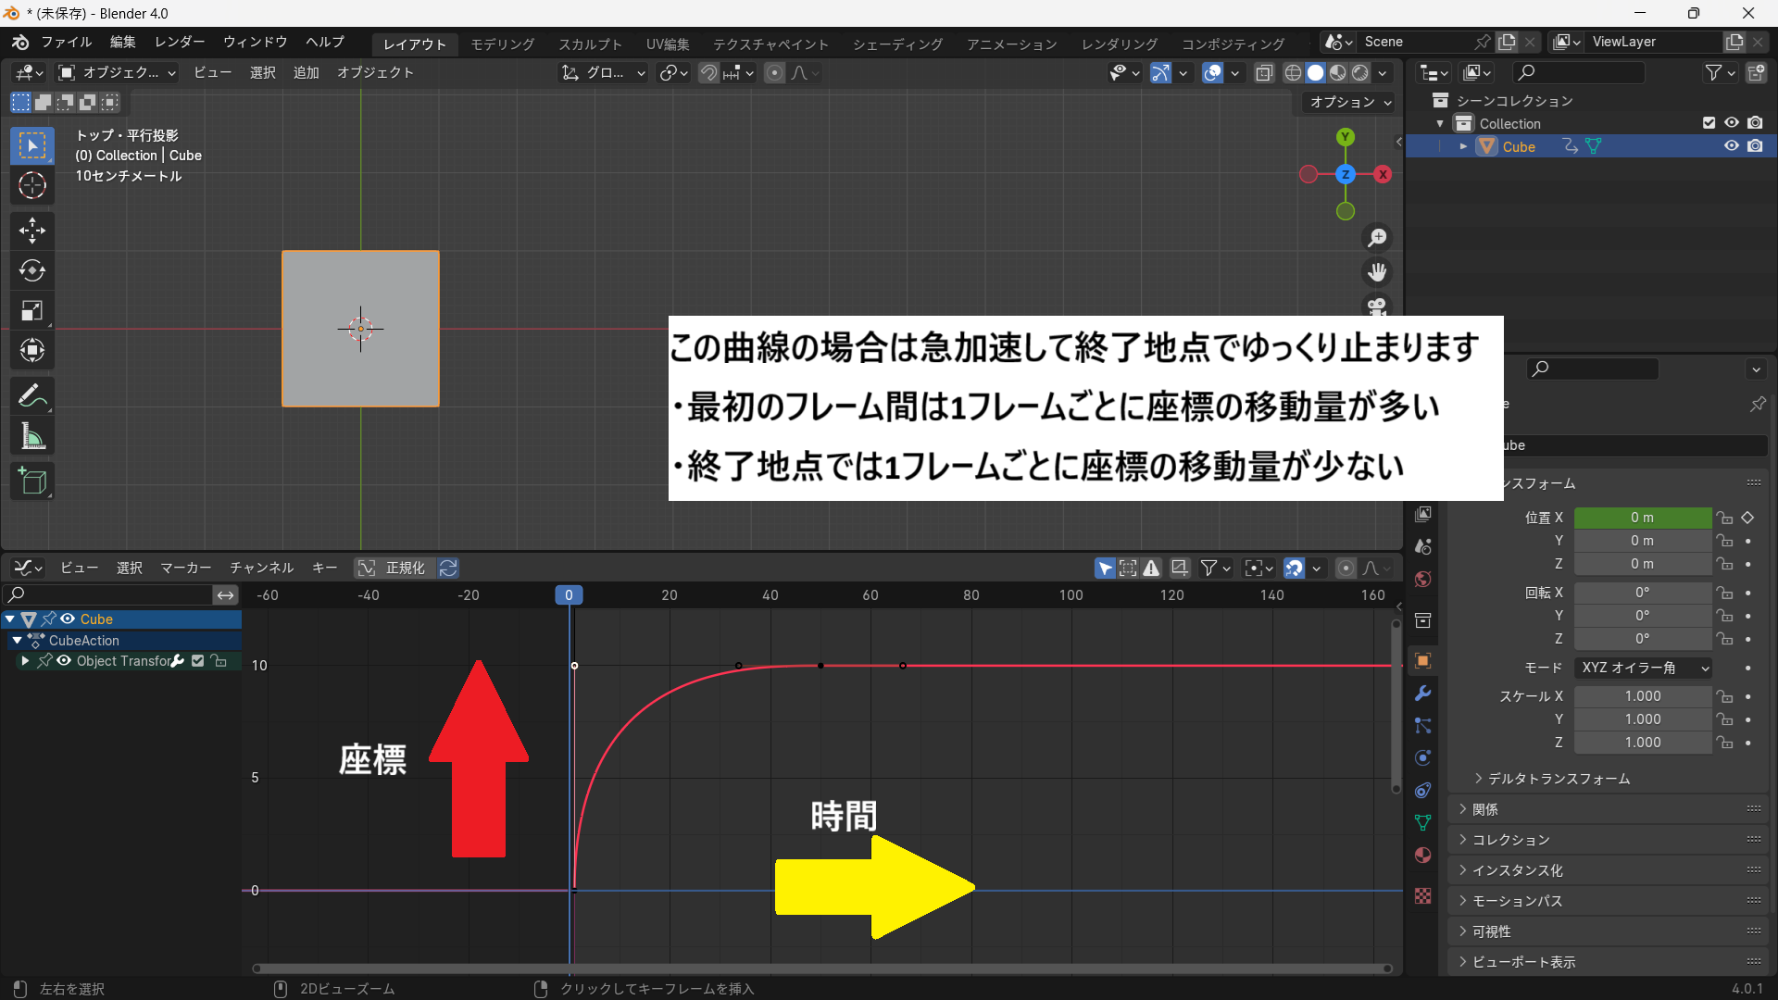The image size is (1778, 1000).
Task: Toggle the 正規化 normalize button
Action: click(x=394, y=568)
